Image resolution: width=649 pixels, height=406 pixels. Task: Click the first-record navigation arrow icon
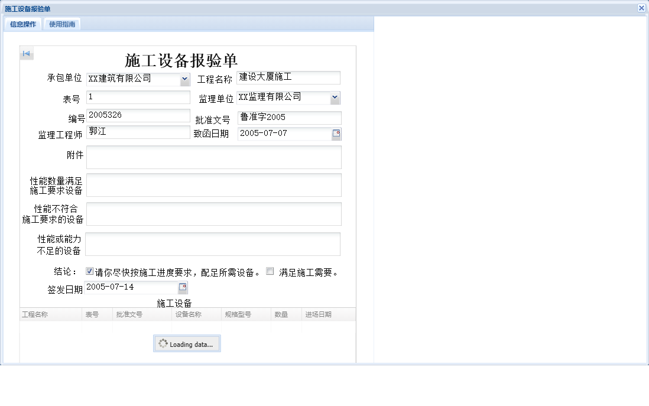[x=27, y=53]
